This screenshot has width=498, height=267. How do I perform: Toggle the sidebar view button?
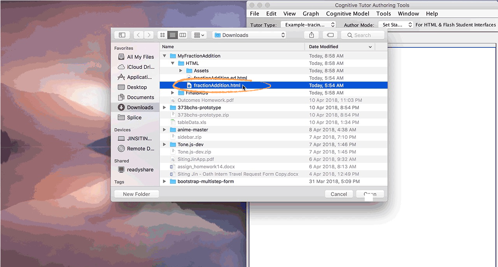click(122, 35)
